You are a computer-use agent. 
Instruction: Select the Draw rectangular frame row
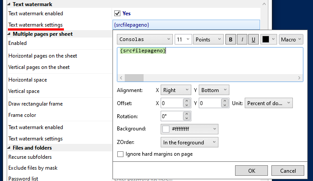60,104
